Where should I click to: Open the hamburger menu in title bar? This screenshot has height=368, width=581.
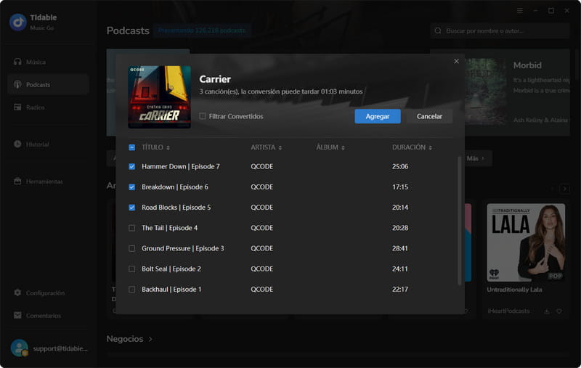(520, 11)
